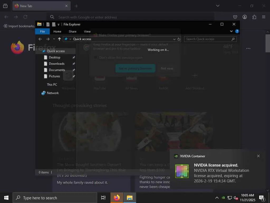Open the Firefox account icon
270x203 pixels.
(x=244, y=17)
